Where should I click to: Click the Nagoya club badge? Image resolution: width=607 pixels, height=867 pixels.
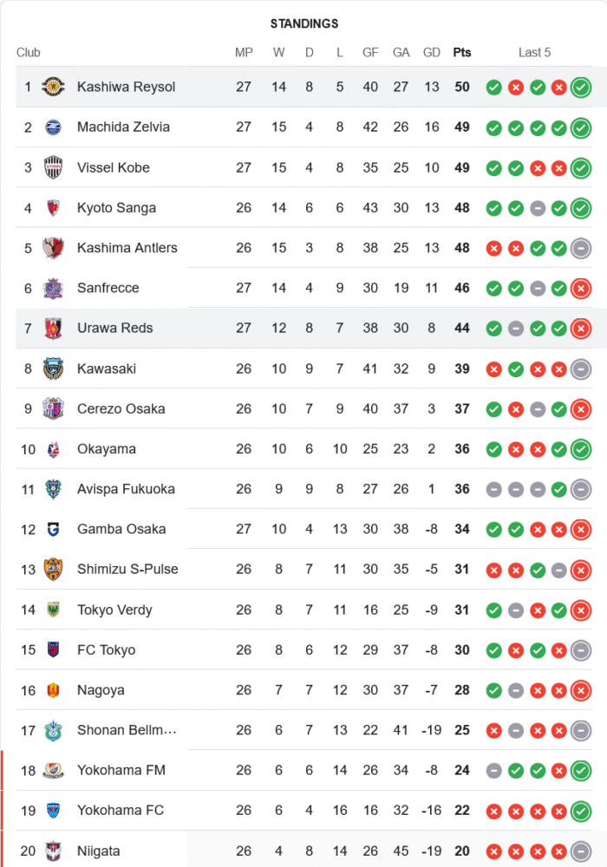point(54,690)
